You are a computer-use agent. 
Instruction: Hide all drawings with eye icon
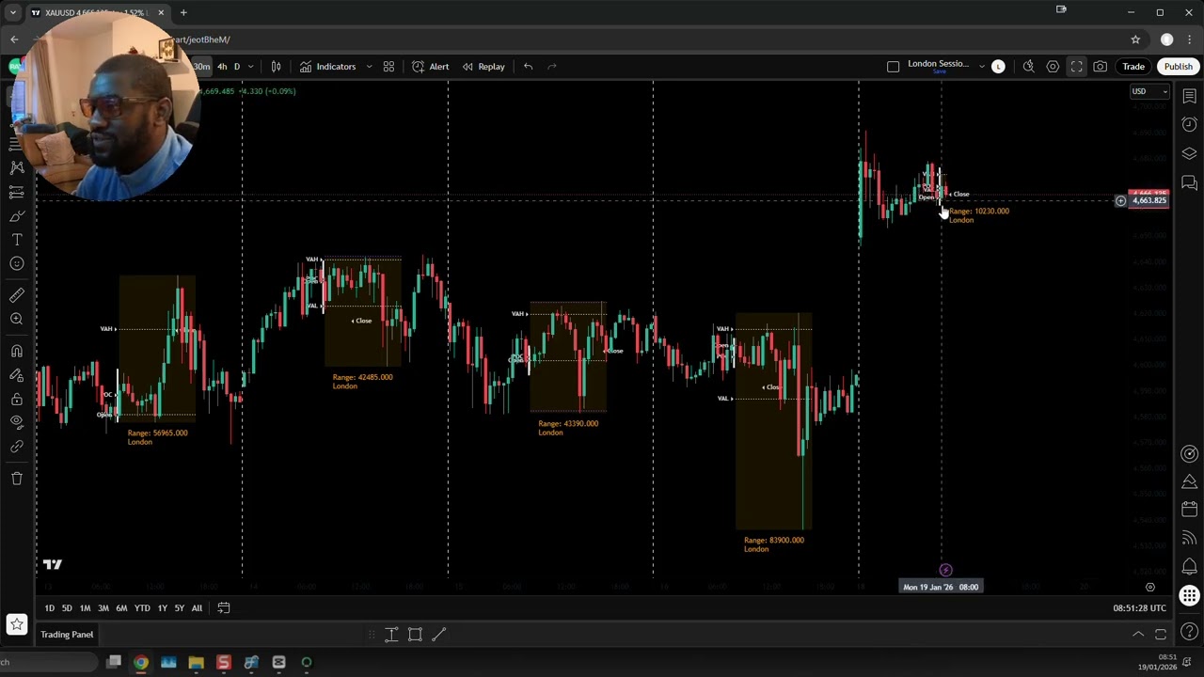16,422
